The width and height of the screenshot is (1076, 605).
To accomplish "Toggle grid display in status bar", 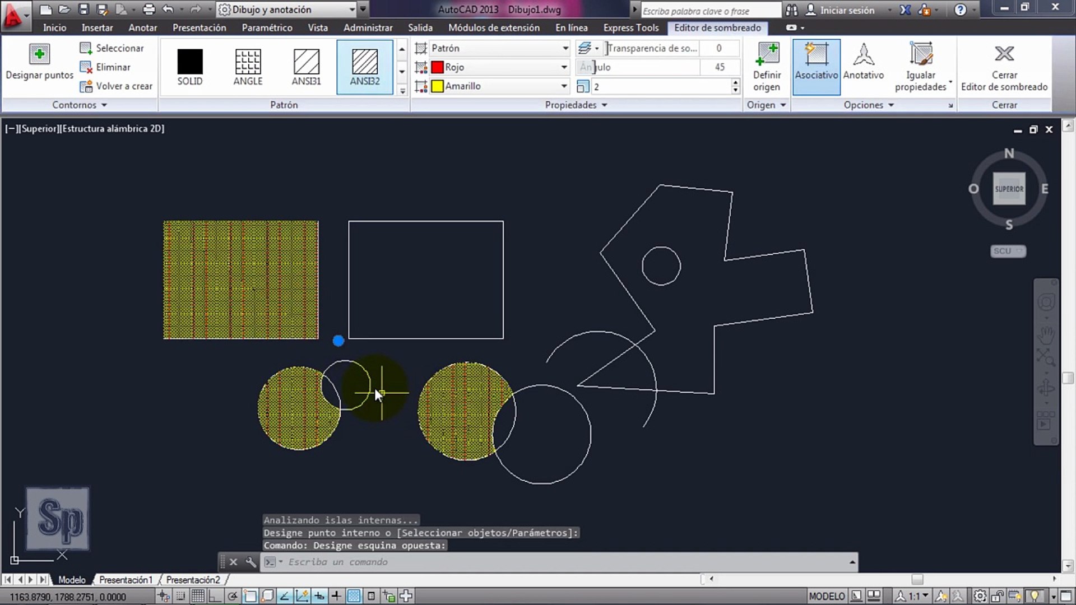I will (x=198, y=596).
